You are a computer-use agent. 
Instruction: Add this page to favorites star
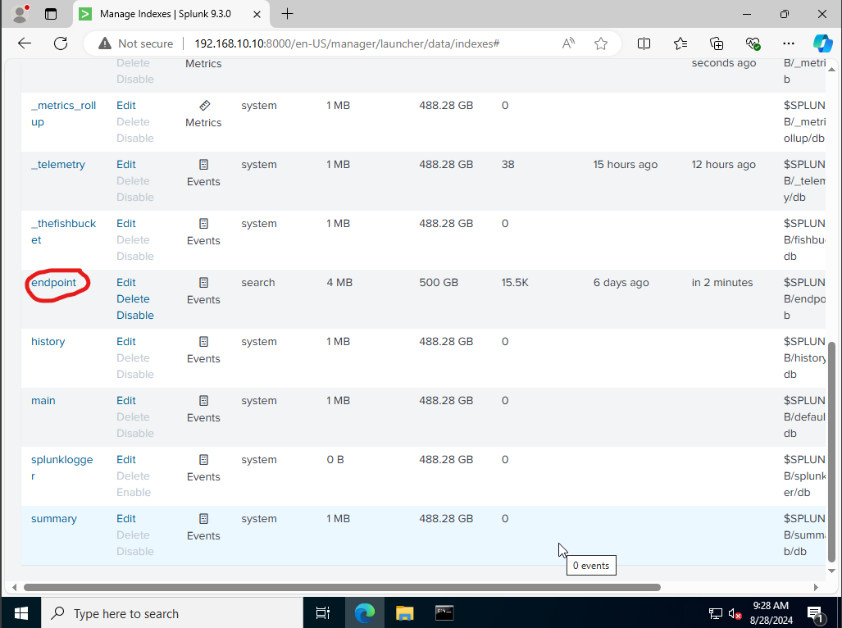click(x=601, y=43)
